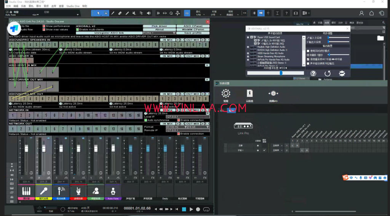The height and width of the screenshot is (216, 390).
Task: Select the arrow pointer tool in toolbar
Action: [99, 13]
